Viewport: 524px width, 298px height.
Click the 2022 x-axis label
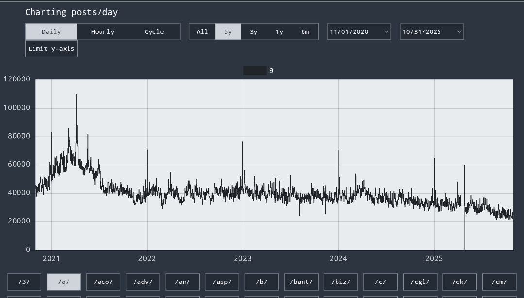click(x=147, y=259)
